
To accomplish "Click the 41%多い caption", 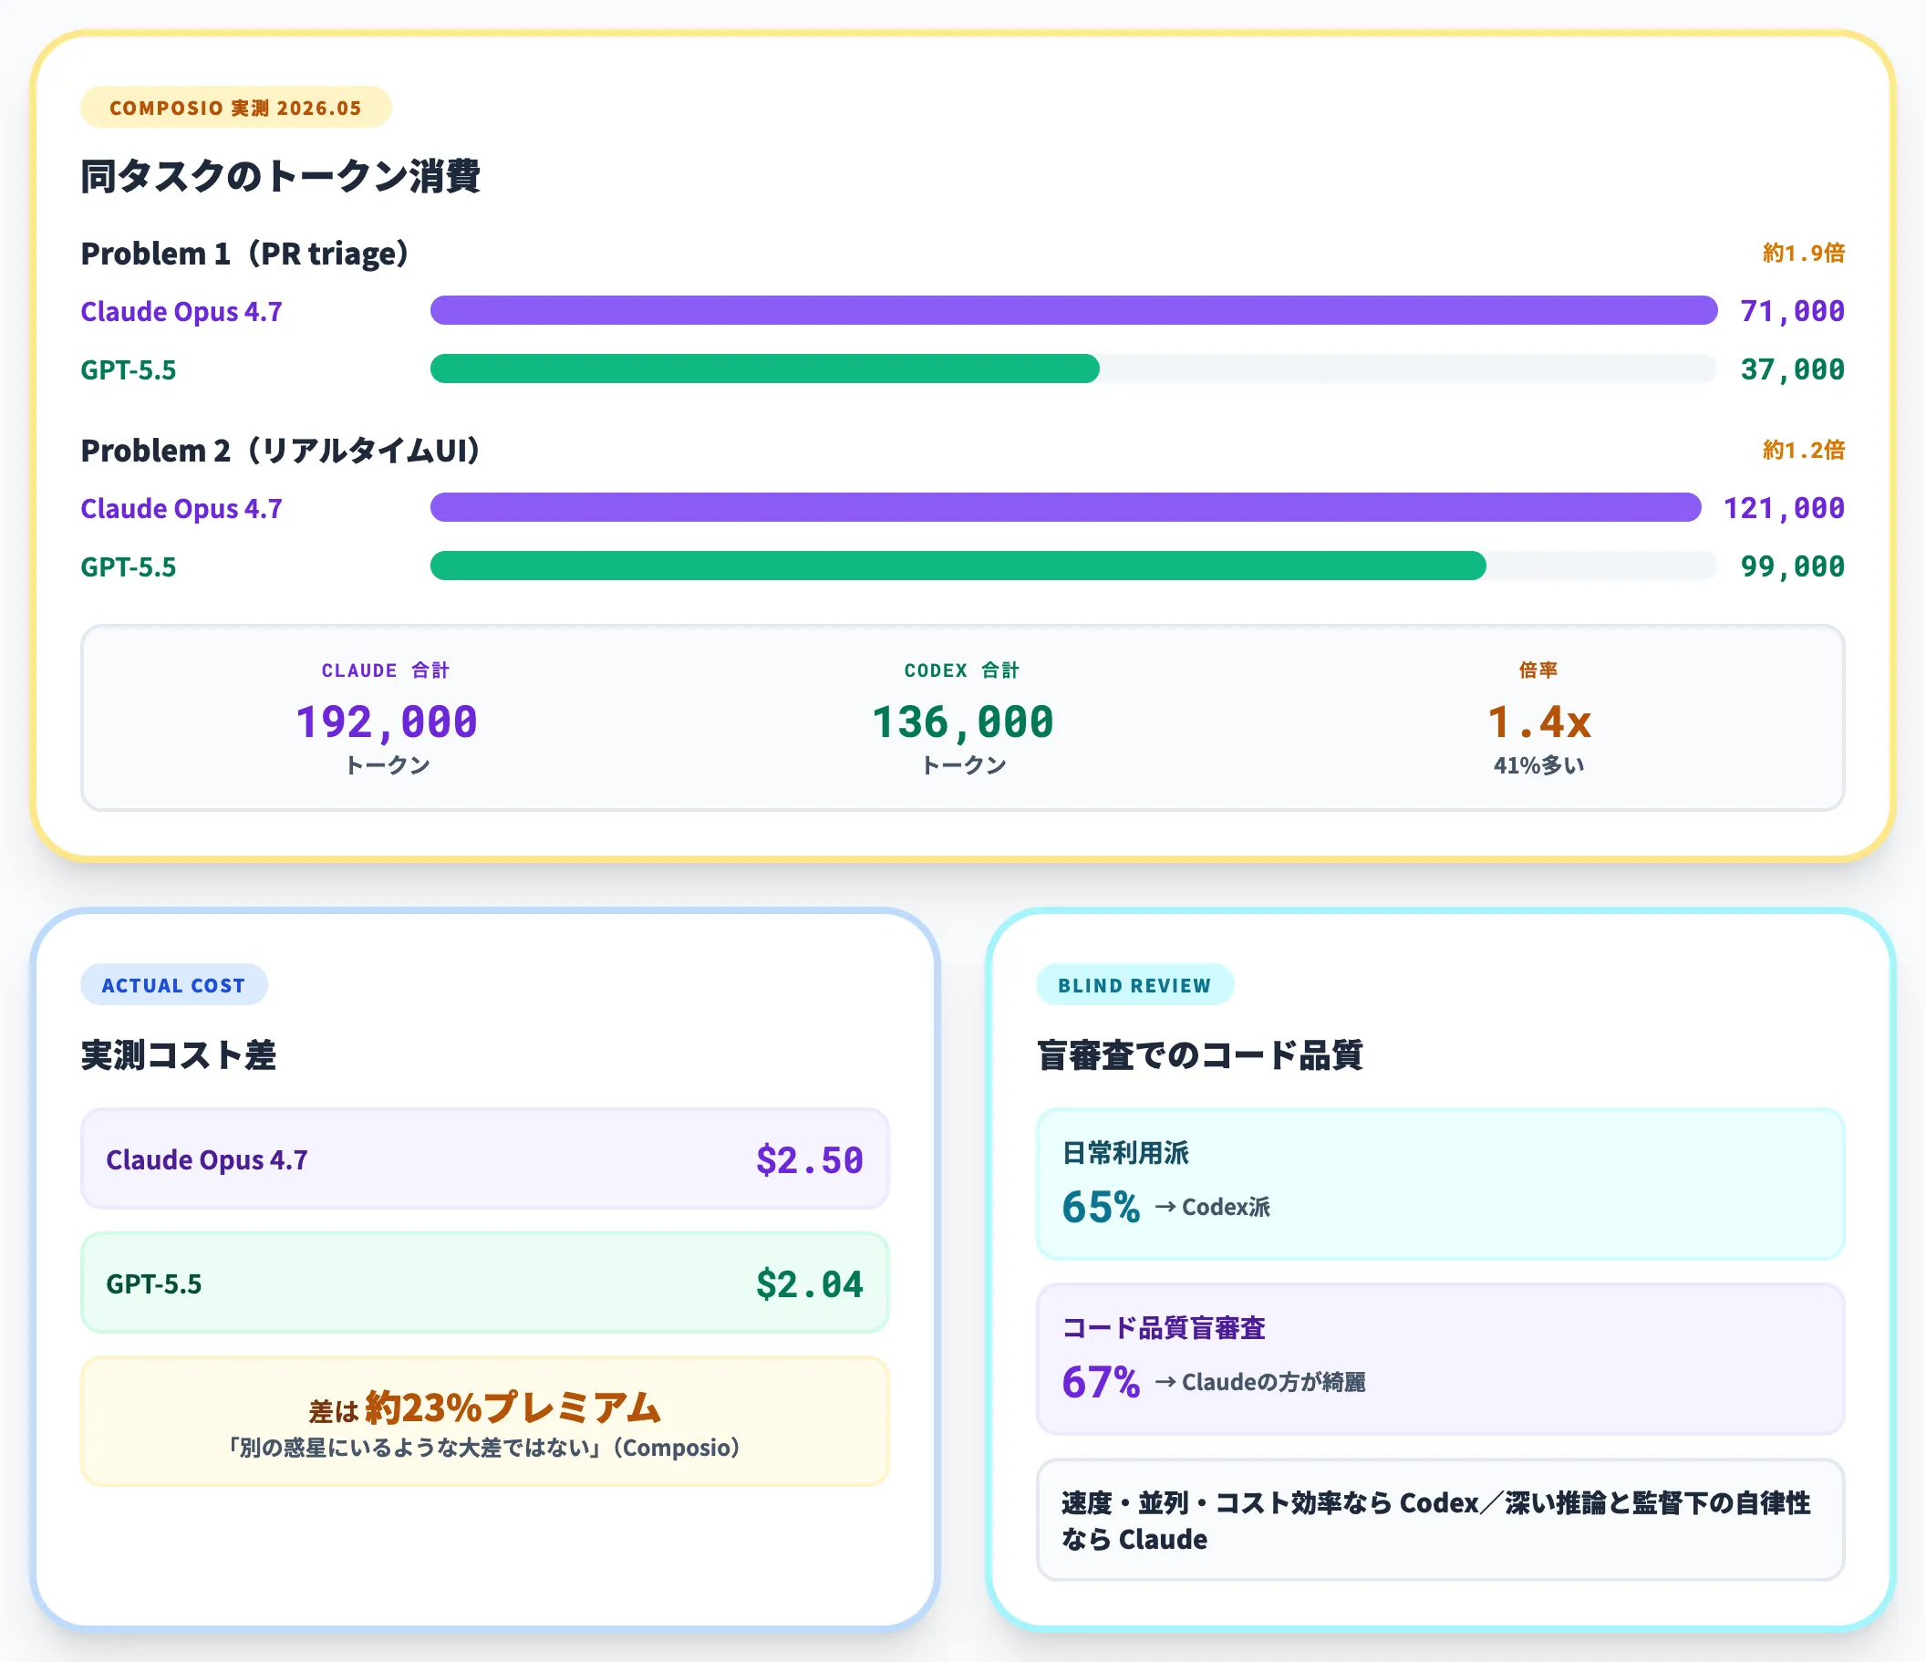I will point(1539,764).
